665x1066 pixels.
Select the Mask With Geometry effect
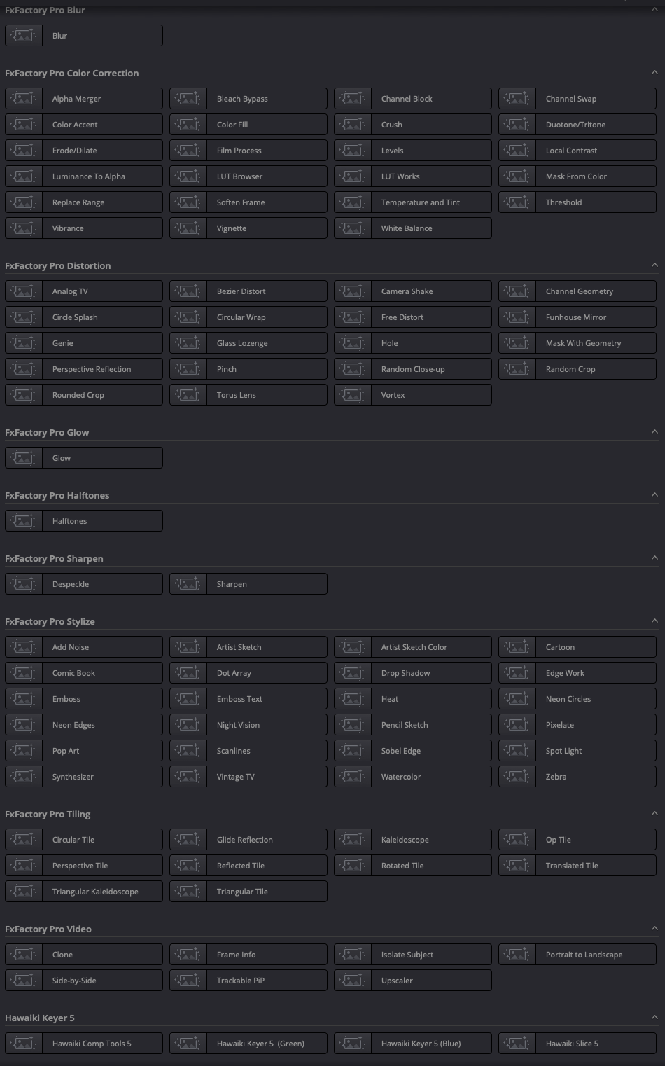tap(577, 343)
